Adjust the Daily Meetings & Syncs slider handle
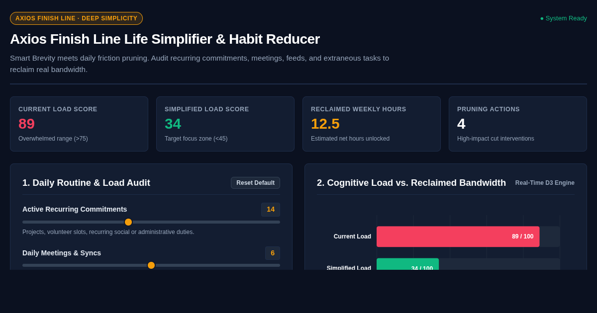This screenshot has height=313, width=597. tap(151, 265)
